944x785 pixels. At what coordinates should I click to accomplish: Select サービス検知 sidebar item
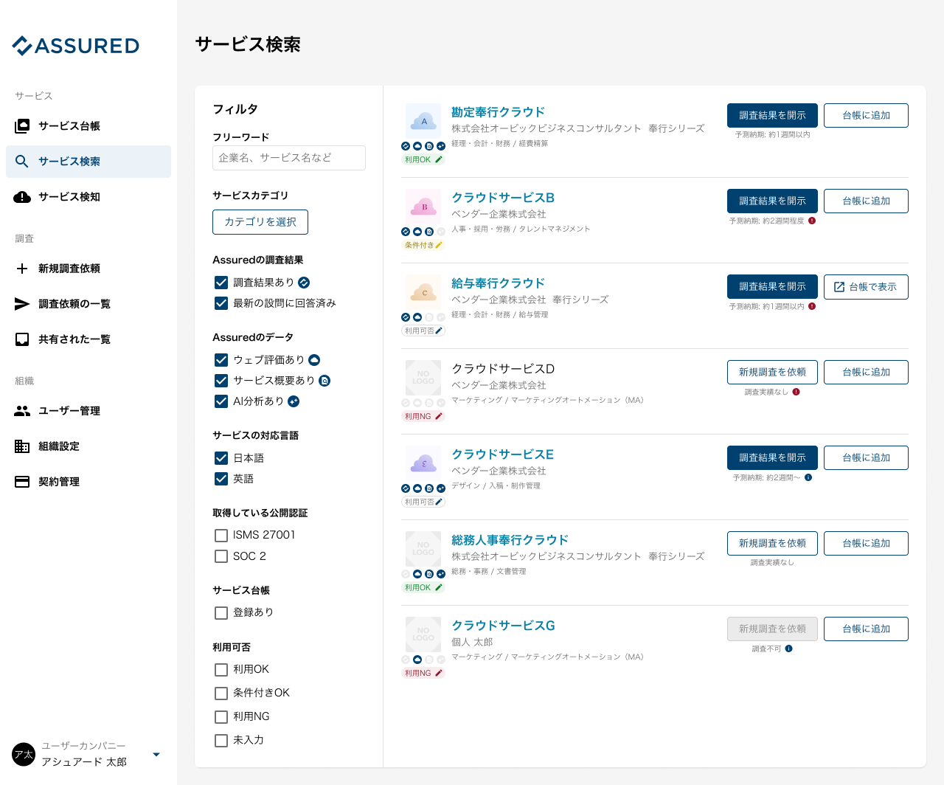88,197
